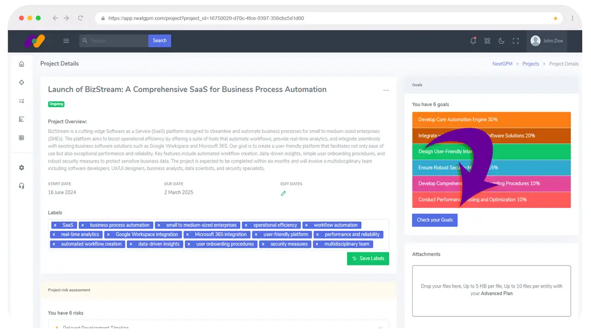This screenshot has height=336, width=591.
Task: Click the Ongoing status badge
Action: tap(56, 104)
